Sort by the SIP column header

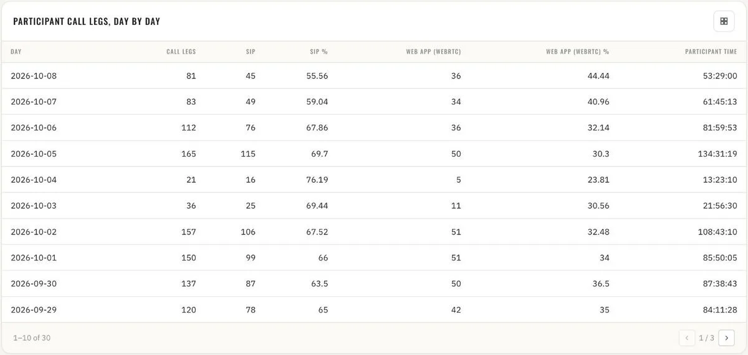pyautogui.click(x=251, y=52)
